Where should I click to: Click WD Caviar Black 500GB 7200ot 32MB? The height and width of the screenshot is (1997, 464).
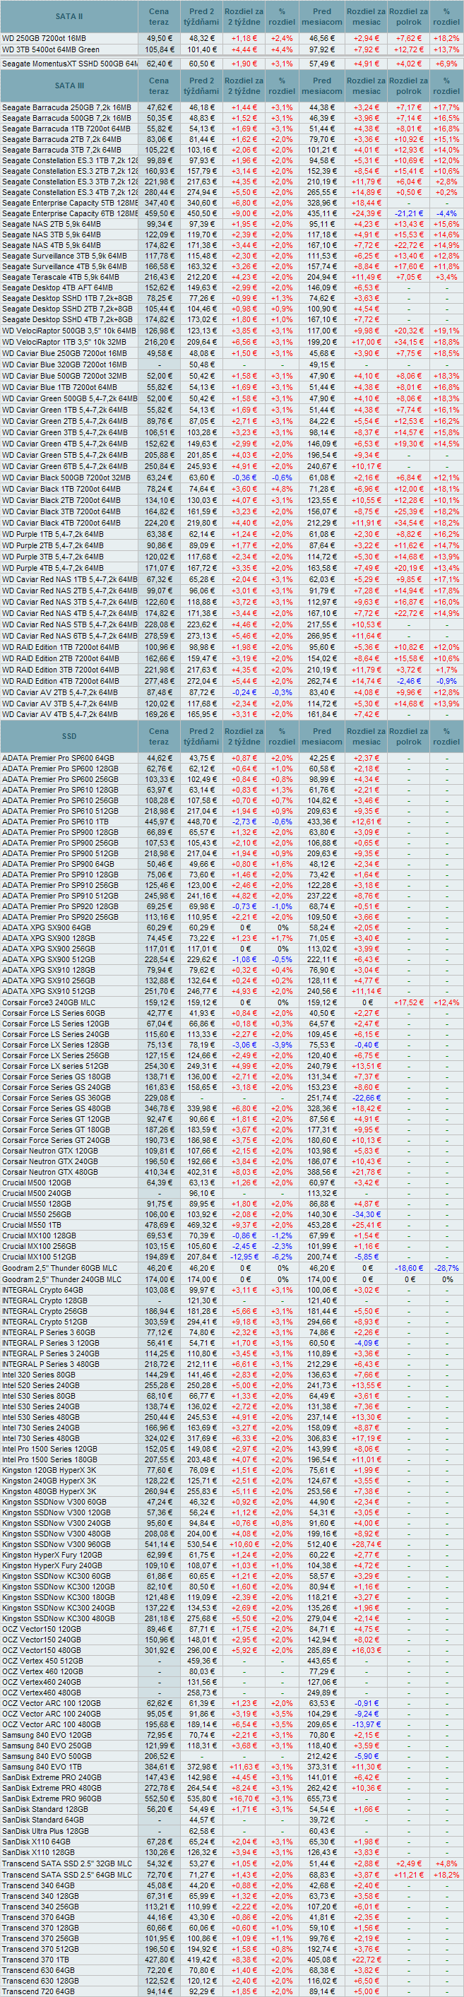(x=66, y=478)
